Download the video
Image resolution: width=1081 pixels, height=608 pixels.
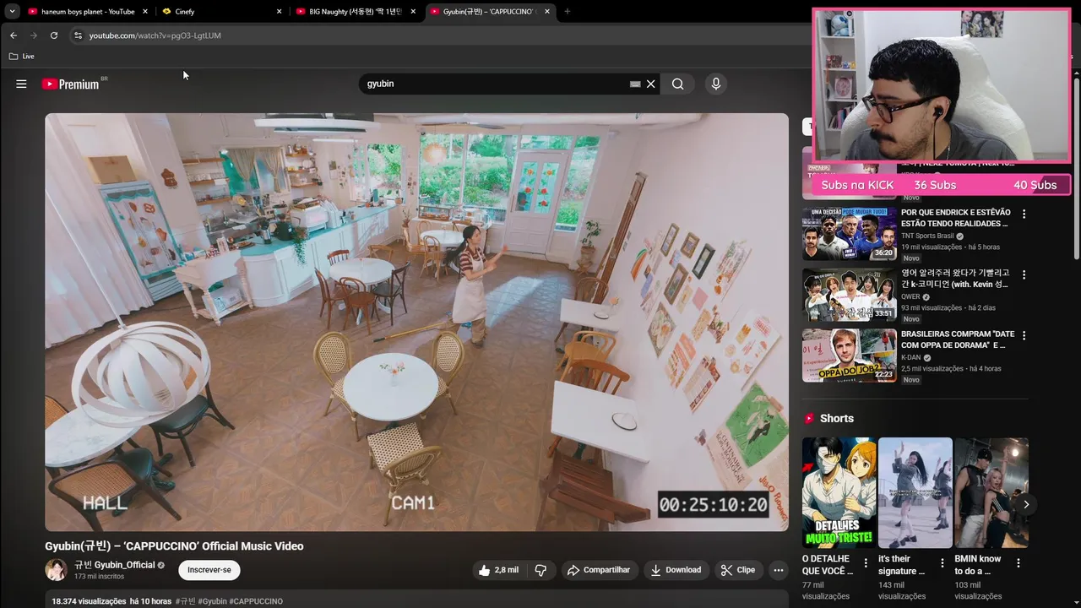coord(676,570)
